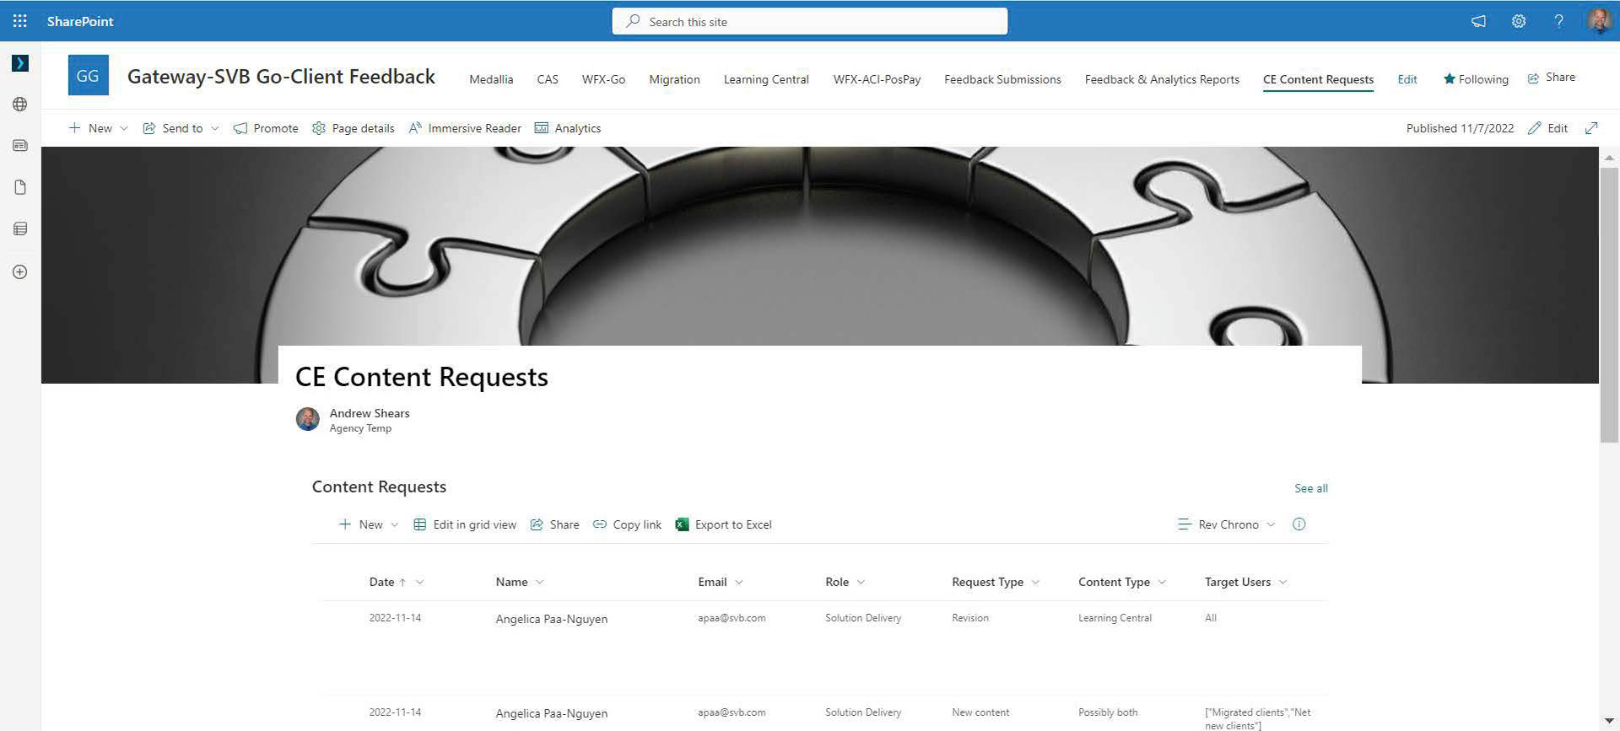Image resolution: width=1620 pixels, height=731 pixels.
Task: Click the page vertical scrollbar thumb
Action: [1609, 304]
